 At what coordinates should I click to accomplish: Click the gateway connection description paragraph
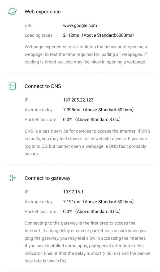88,242
